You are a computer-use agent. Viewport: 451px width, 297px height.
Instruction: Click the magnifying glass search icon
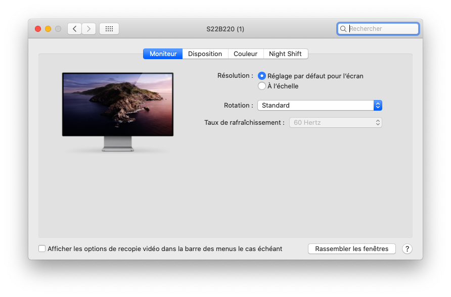click(x=343, y=29)
